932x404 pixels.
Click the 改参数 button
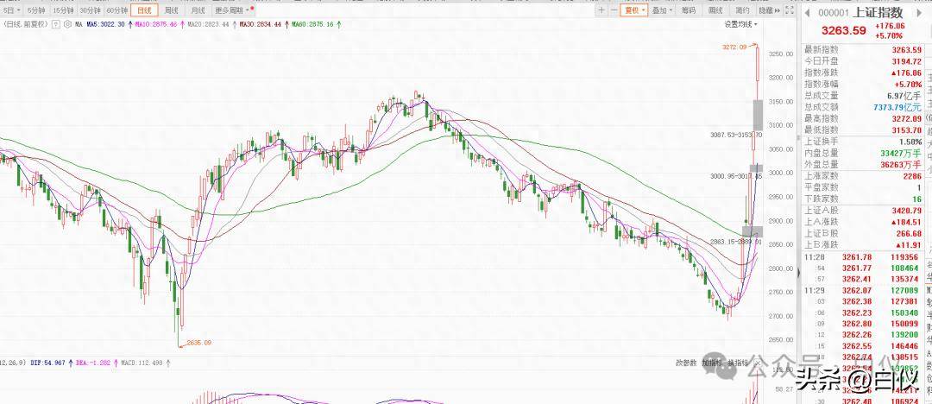(x=687, y=363)
